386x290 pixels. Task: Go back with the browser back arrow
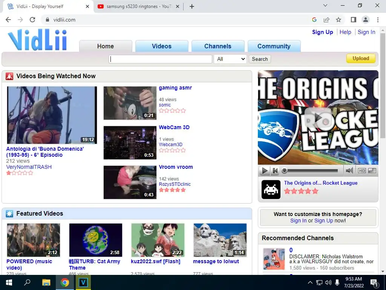[8, 20]
